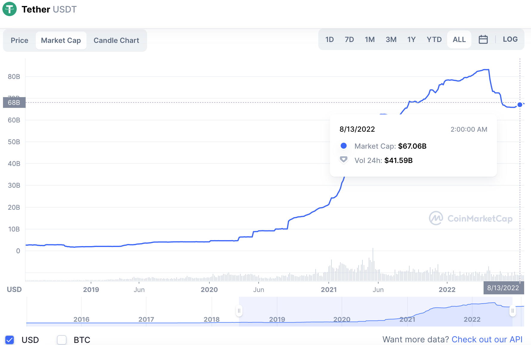Select the 1D time range
531x345 pixels.
pyautogui.click(x=330, y=39)
